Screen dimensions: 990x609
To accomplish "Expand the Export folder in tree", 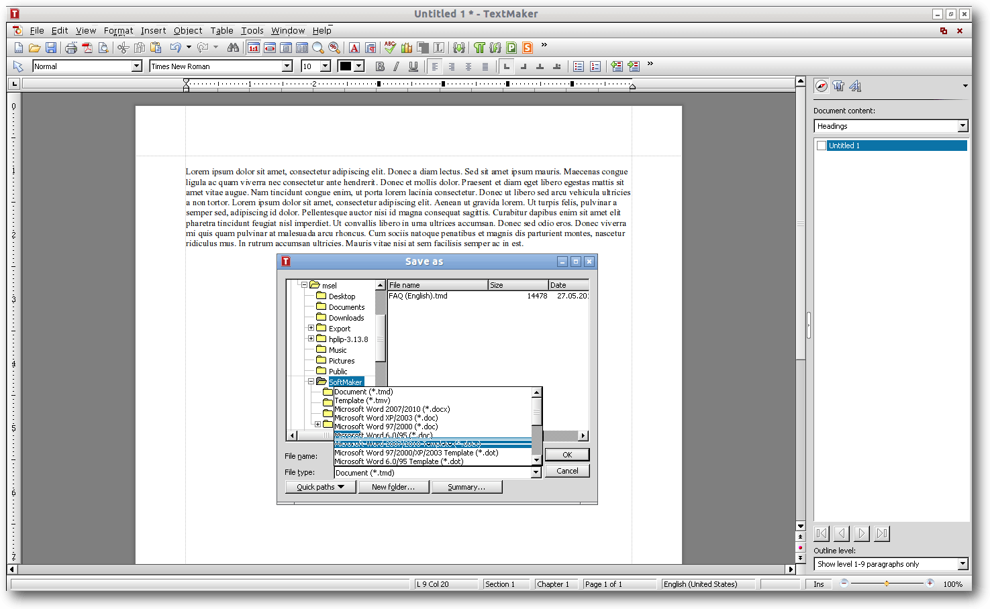I will pos(311,328).
